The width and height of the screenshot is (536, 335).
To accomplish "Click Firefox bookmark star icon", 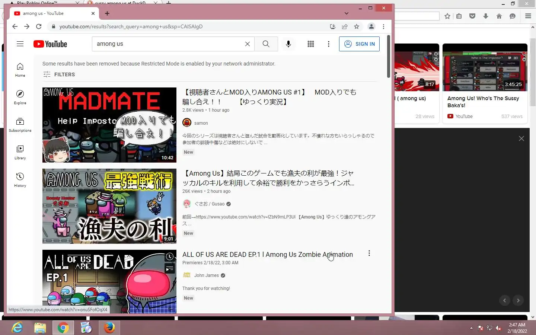I will point(447,16).
